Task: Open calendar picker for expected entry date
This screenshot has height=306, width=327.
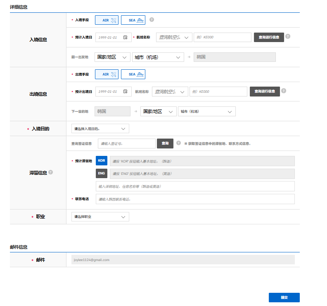Action: (125, 38)
